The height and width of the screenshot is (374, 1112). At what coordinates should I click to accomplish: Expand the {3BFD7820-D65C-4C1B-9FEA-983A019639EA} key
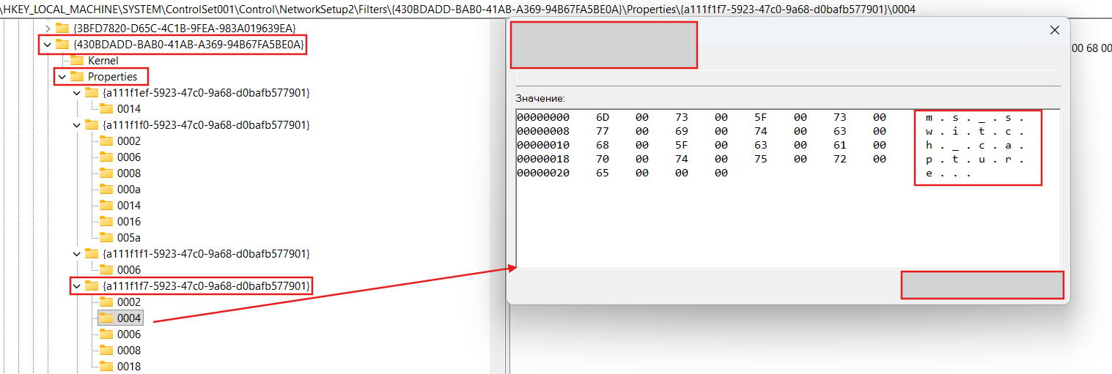point(48,29)
